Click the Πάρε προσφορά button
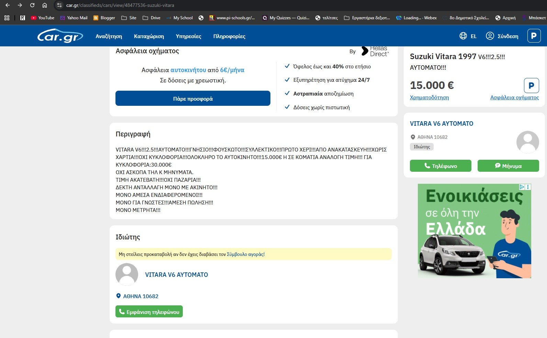 pyautogui.click(x=193, y=99)
